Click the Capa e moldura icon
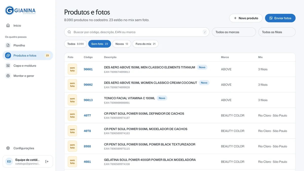 coord(8,66)
